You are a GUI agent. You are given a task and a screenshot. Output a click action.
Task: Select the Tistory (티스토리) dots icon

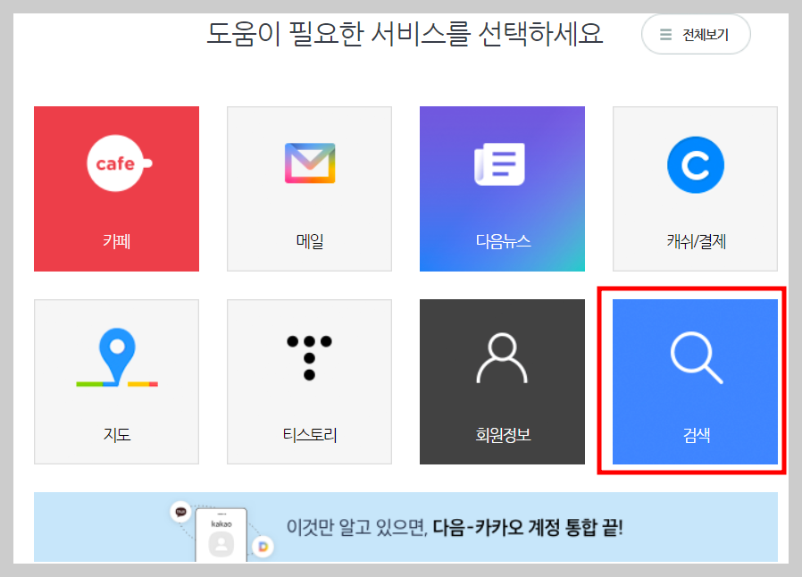click(x=309, y=357)
